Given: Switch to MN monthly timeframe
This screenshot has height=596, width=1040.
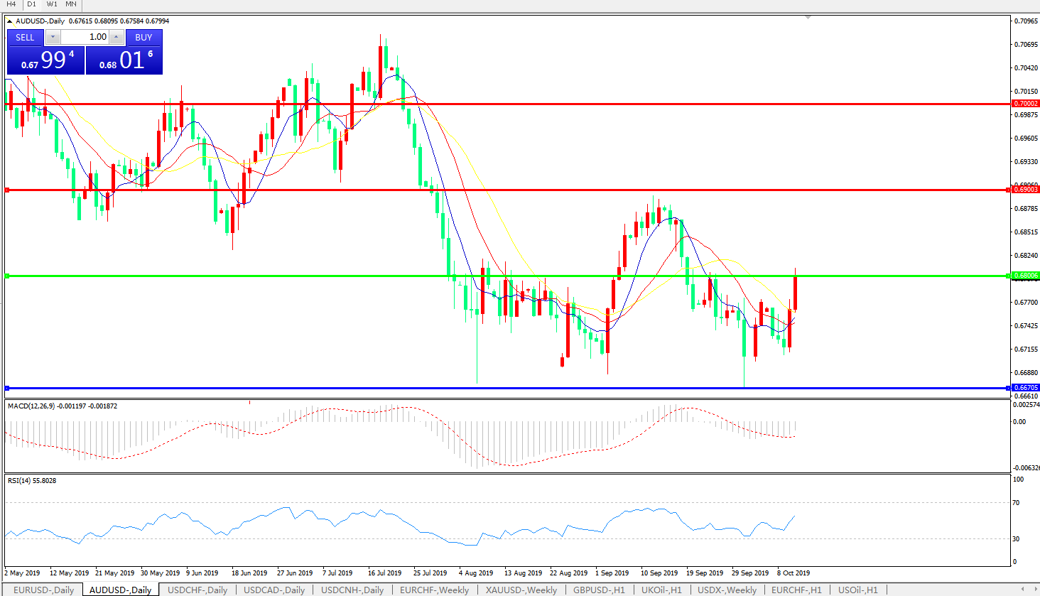Looking at the screenshot, I should pos(71,4).
